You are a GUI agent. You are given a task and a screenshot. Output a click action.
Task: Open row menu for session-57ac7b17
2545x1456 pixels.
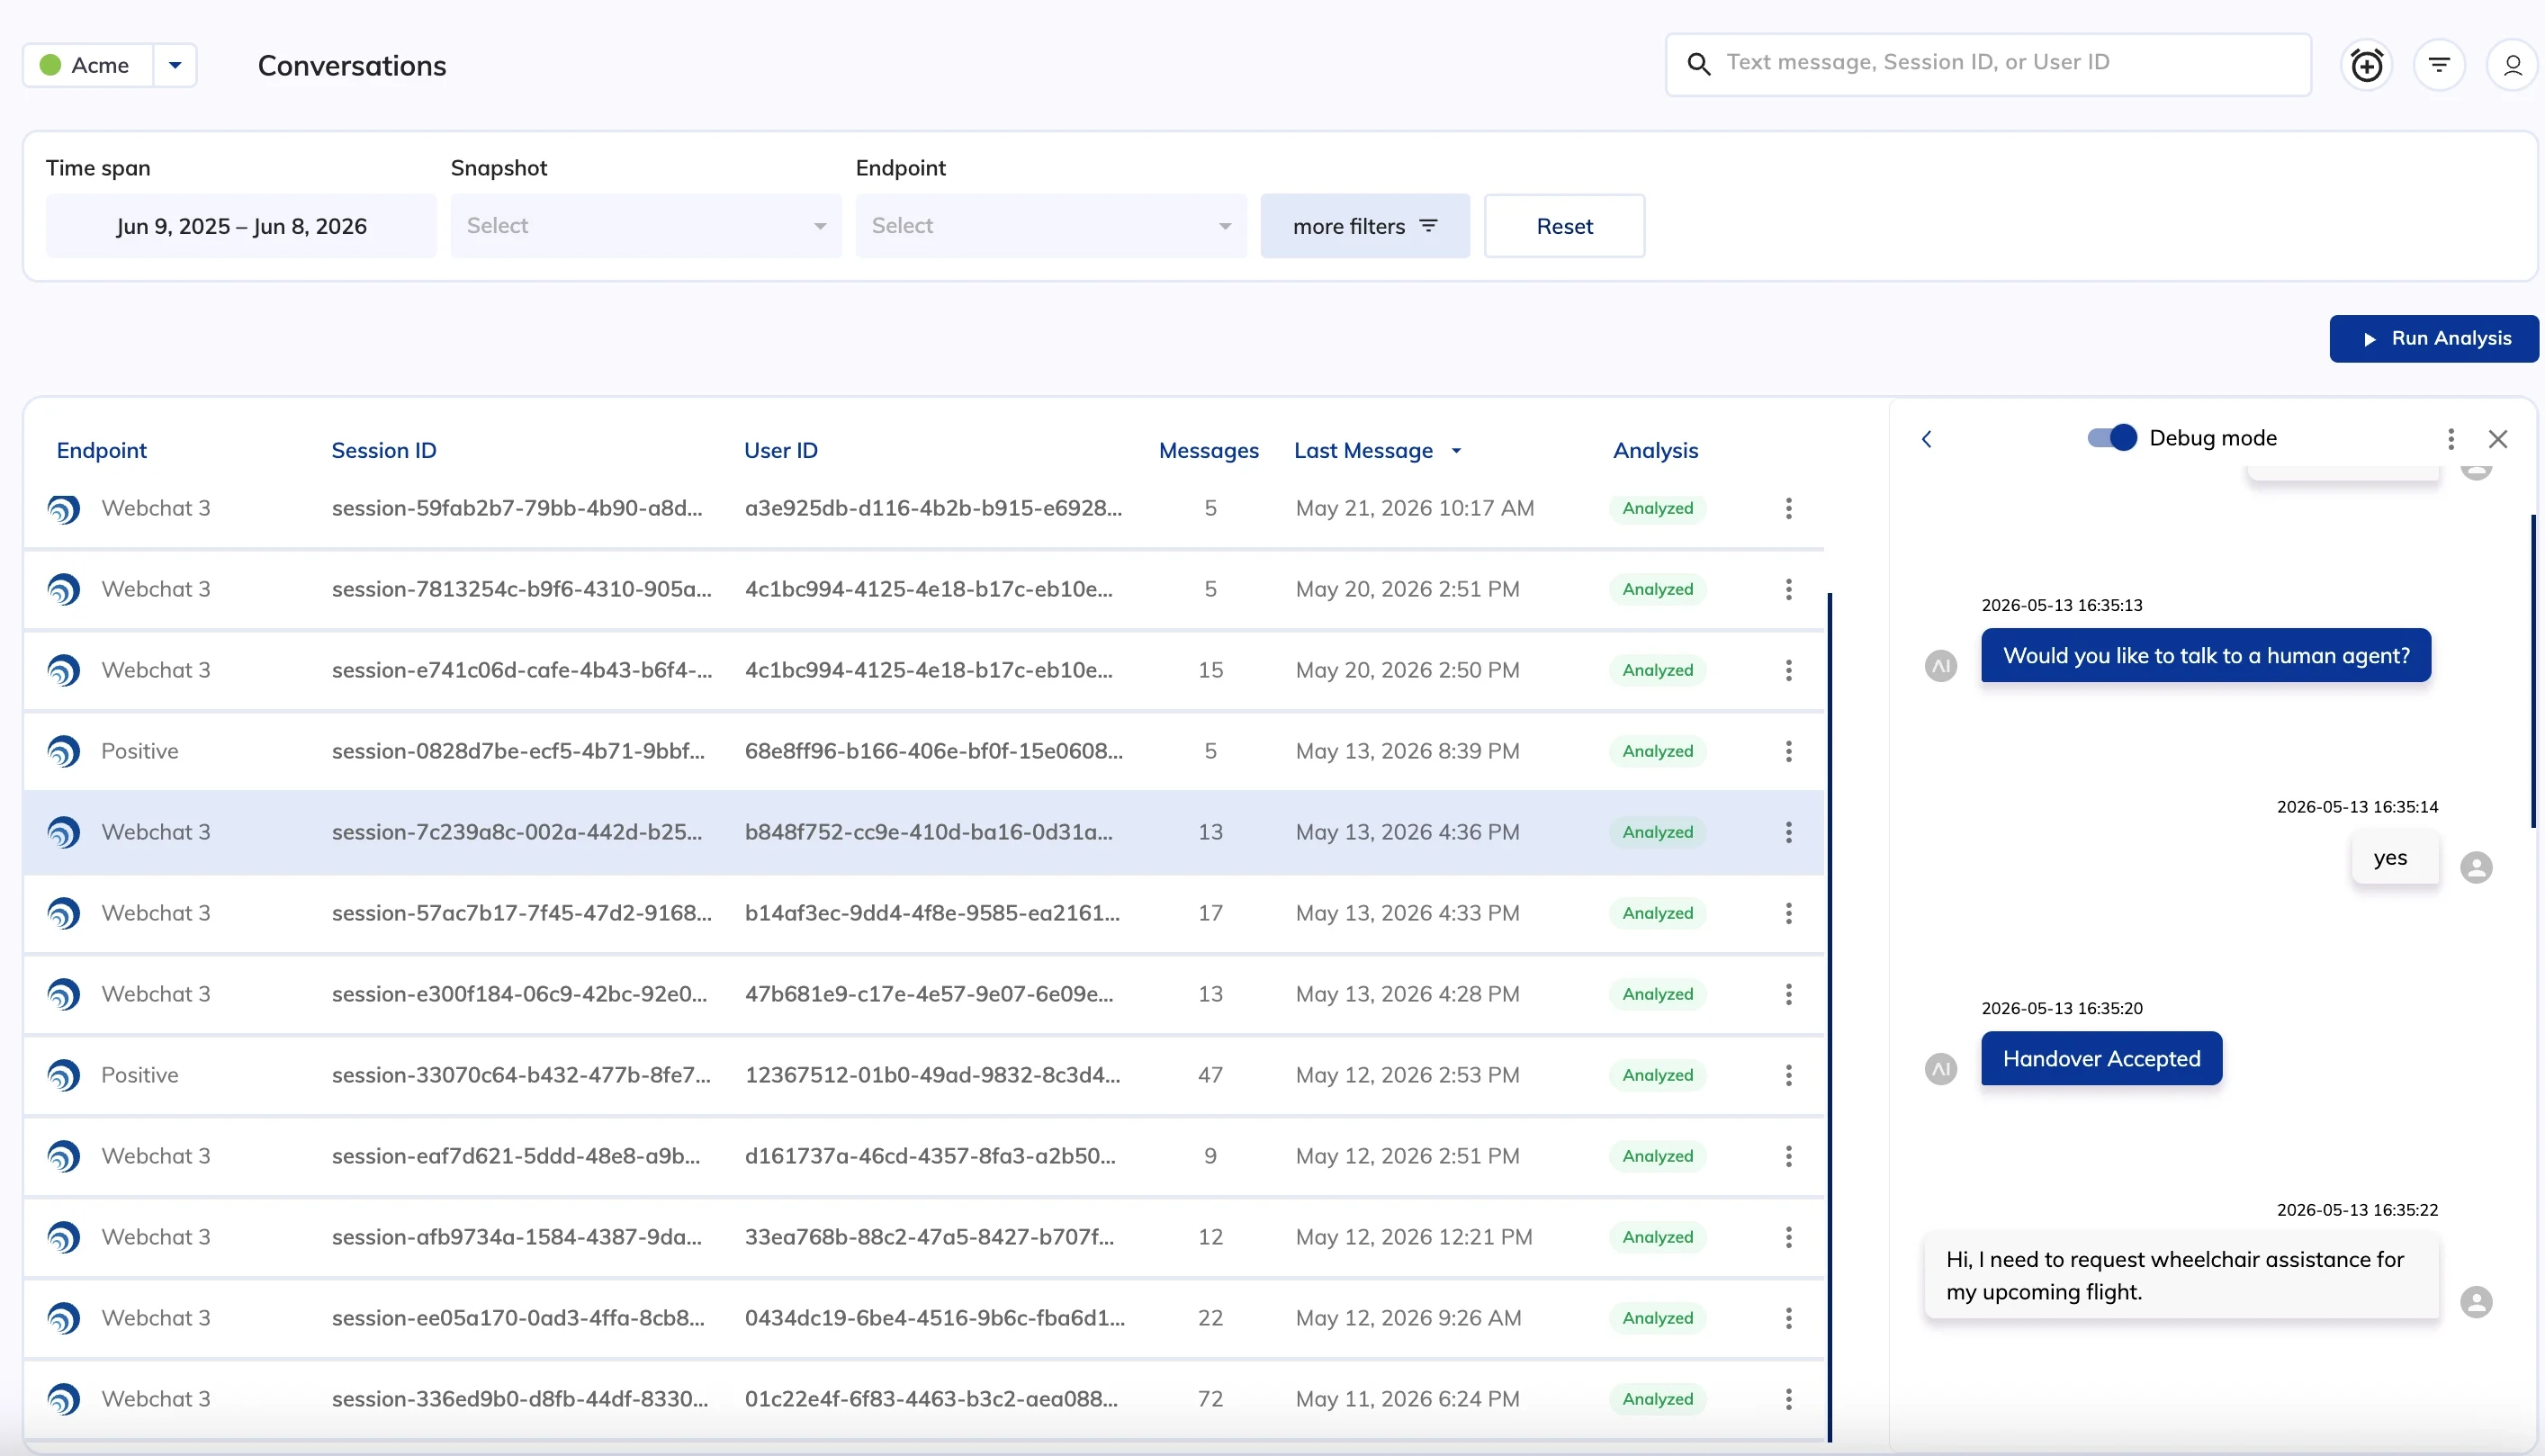pos(1788,914)
